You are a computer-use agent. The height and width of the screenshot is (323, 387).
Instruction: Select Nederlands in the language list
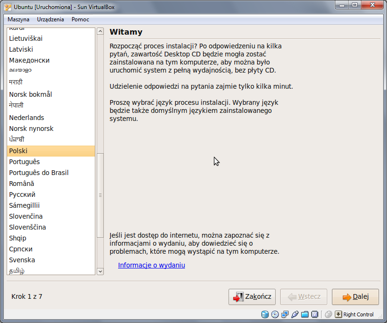(x=51, y=118)
